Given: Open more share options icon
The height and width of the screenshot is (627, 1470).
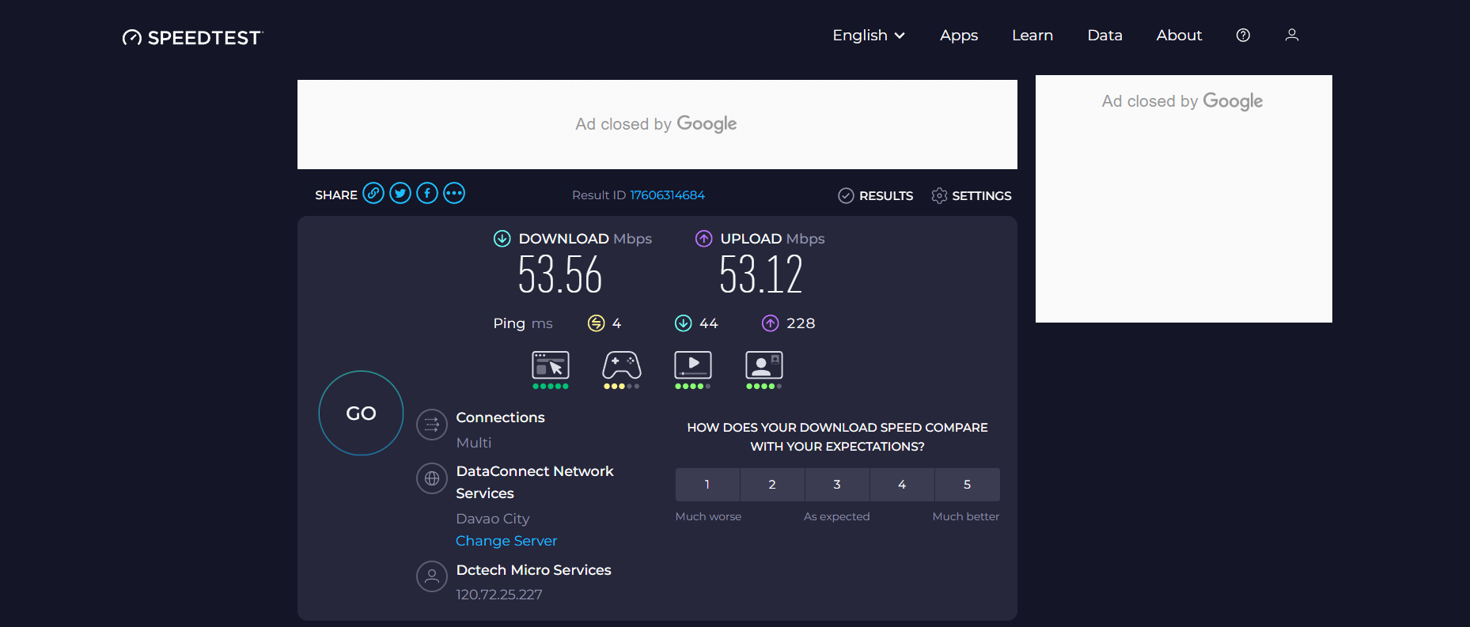Looking at the screenshot, I should tap(454, 193).
